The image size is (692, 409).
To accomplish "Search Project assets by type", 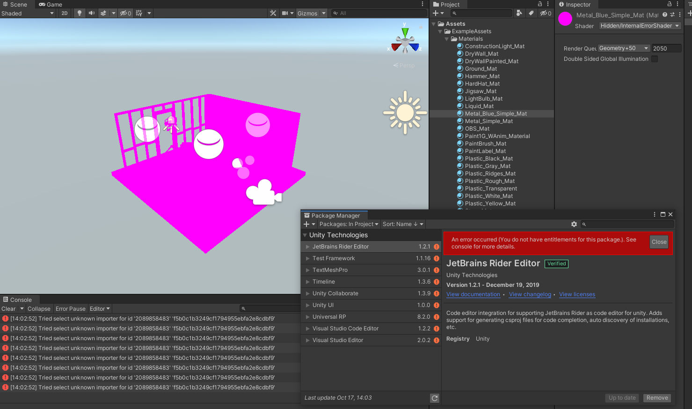I will 519,13.
